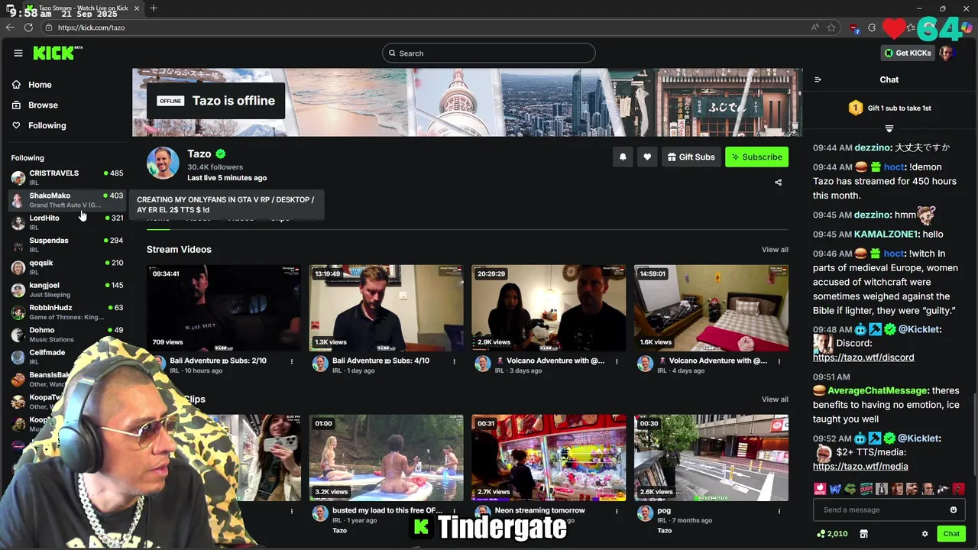The width and height of the screenshot is (978, 550).
Task: Click the Gift Subs button
Action: coord(691,157)
